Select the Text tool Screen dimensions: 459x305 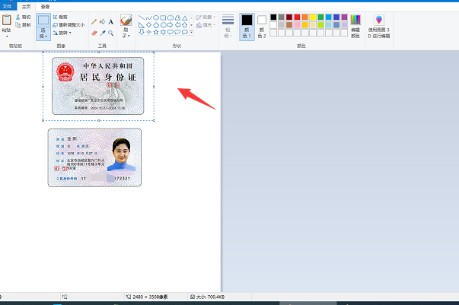coord(110,21)
